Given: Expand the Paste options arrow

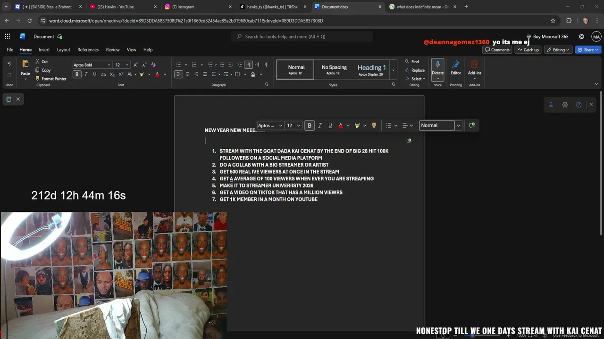Looking at the screenshot, I should click(x=25, y=79).
